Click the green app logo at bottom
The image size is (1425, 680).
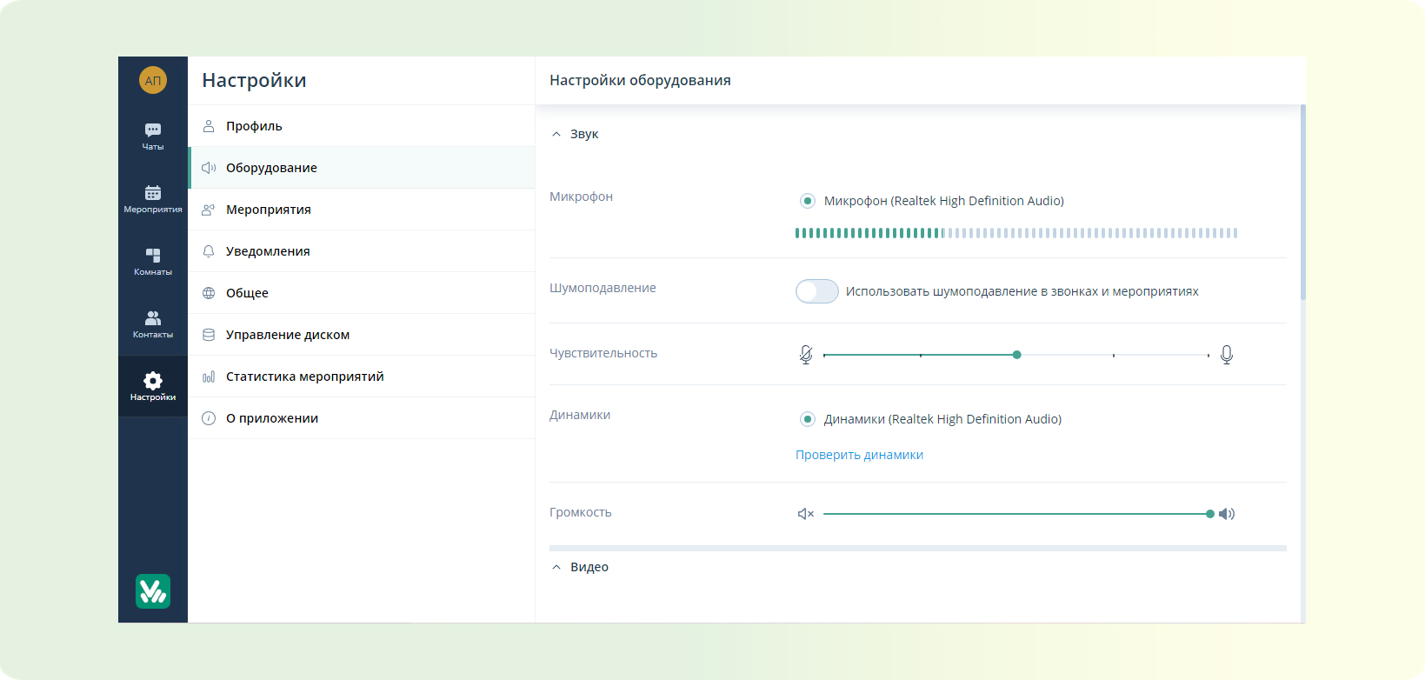point(153,591)
